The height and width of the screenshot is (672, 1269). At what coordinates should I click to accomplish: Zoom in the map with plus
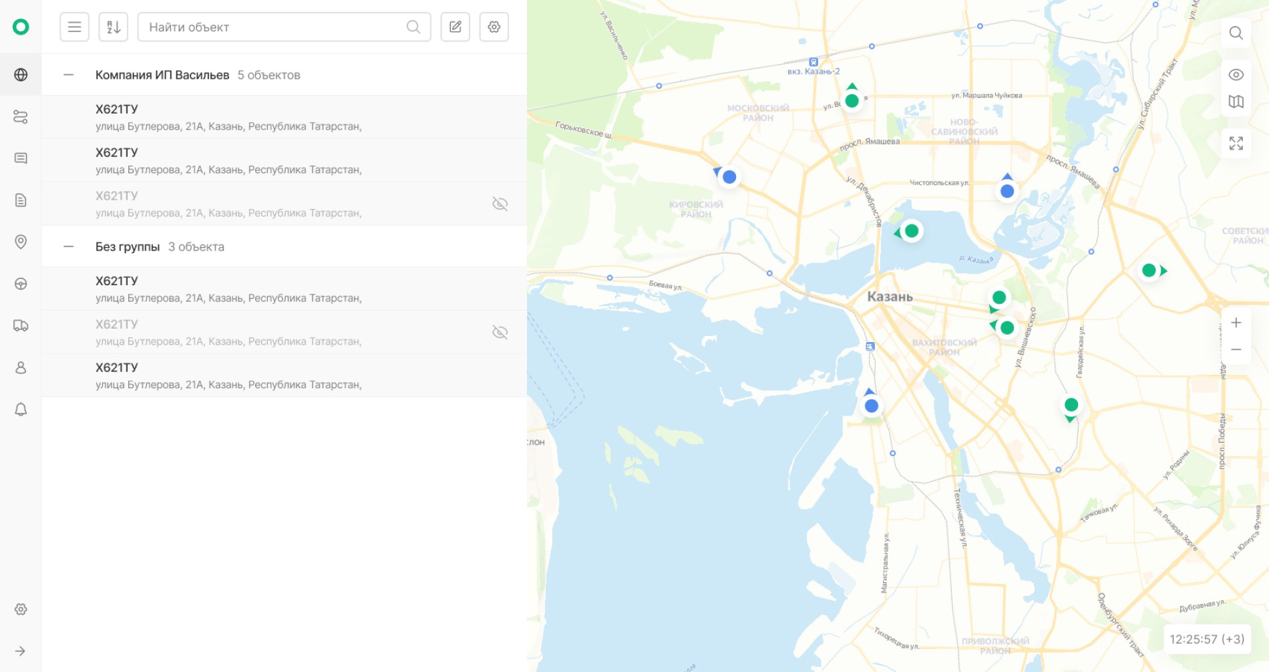click(1236, 323)
